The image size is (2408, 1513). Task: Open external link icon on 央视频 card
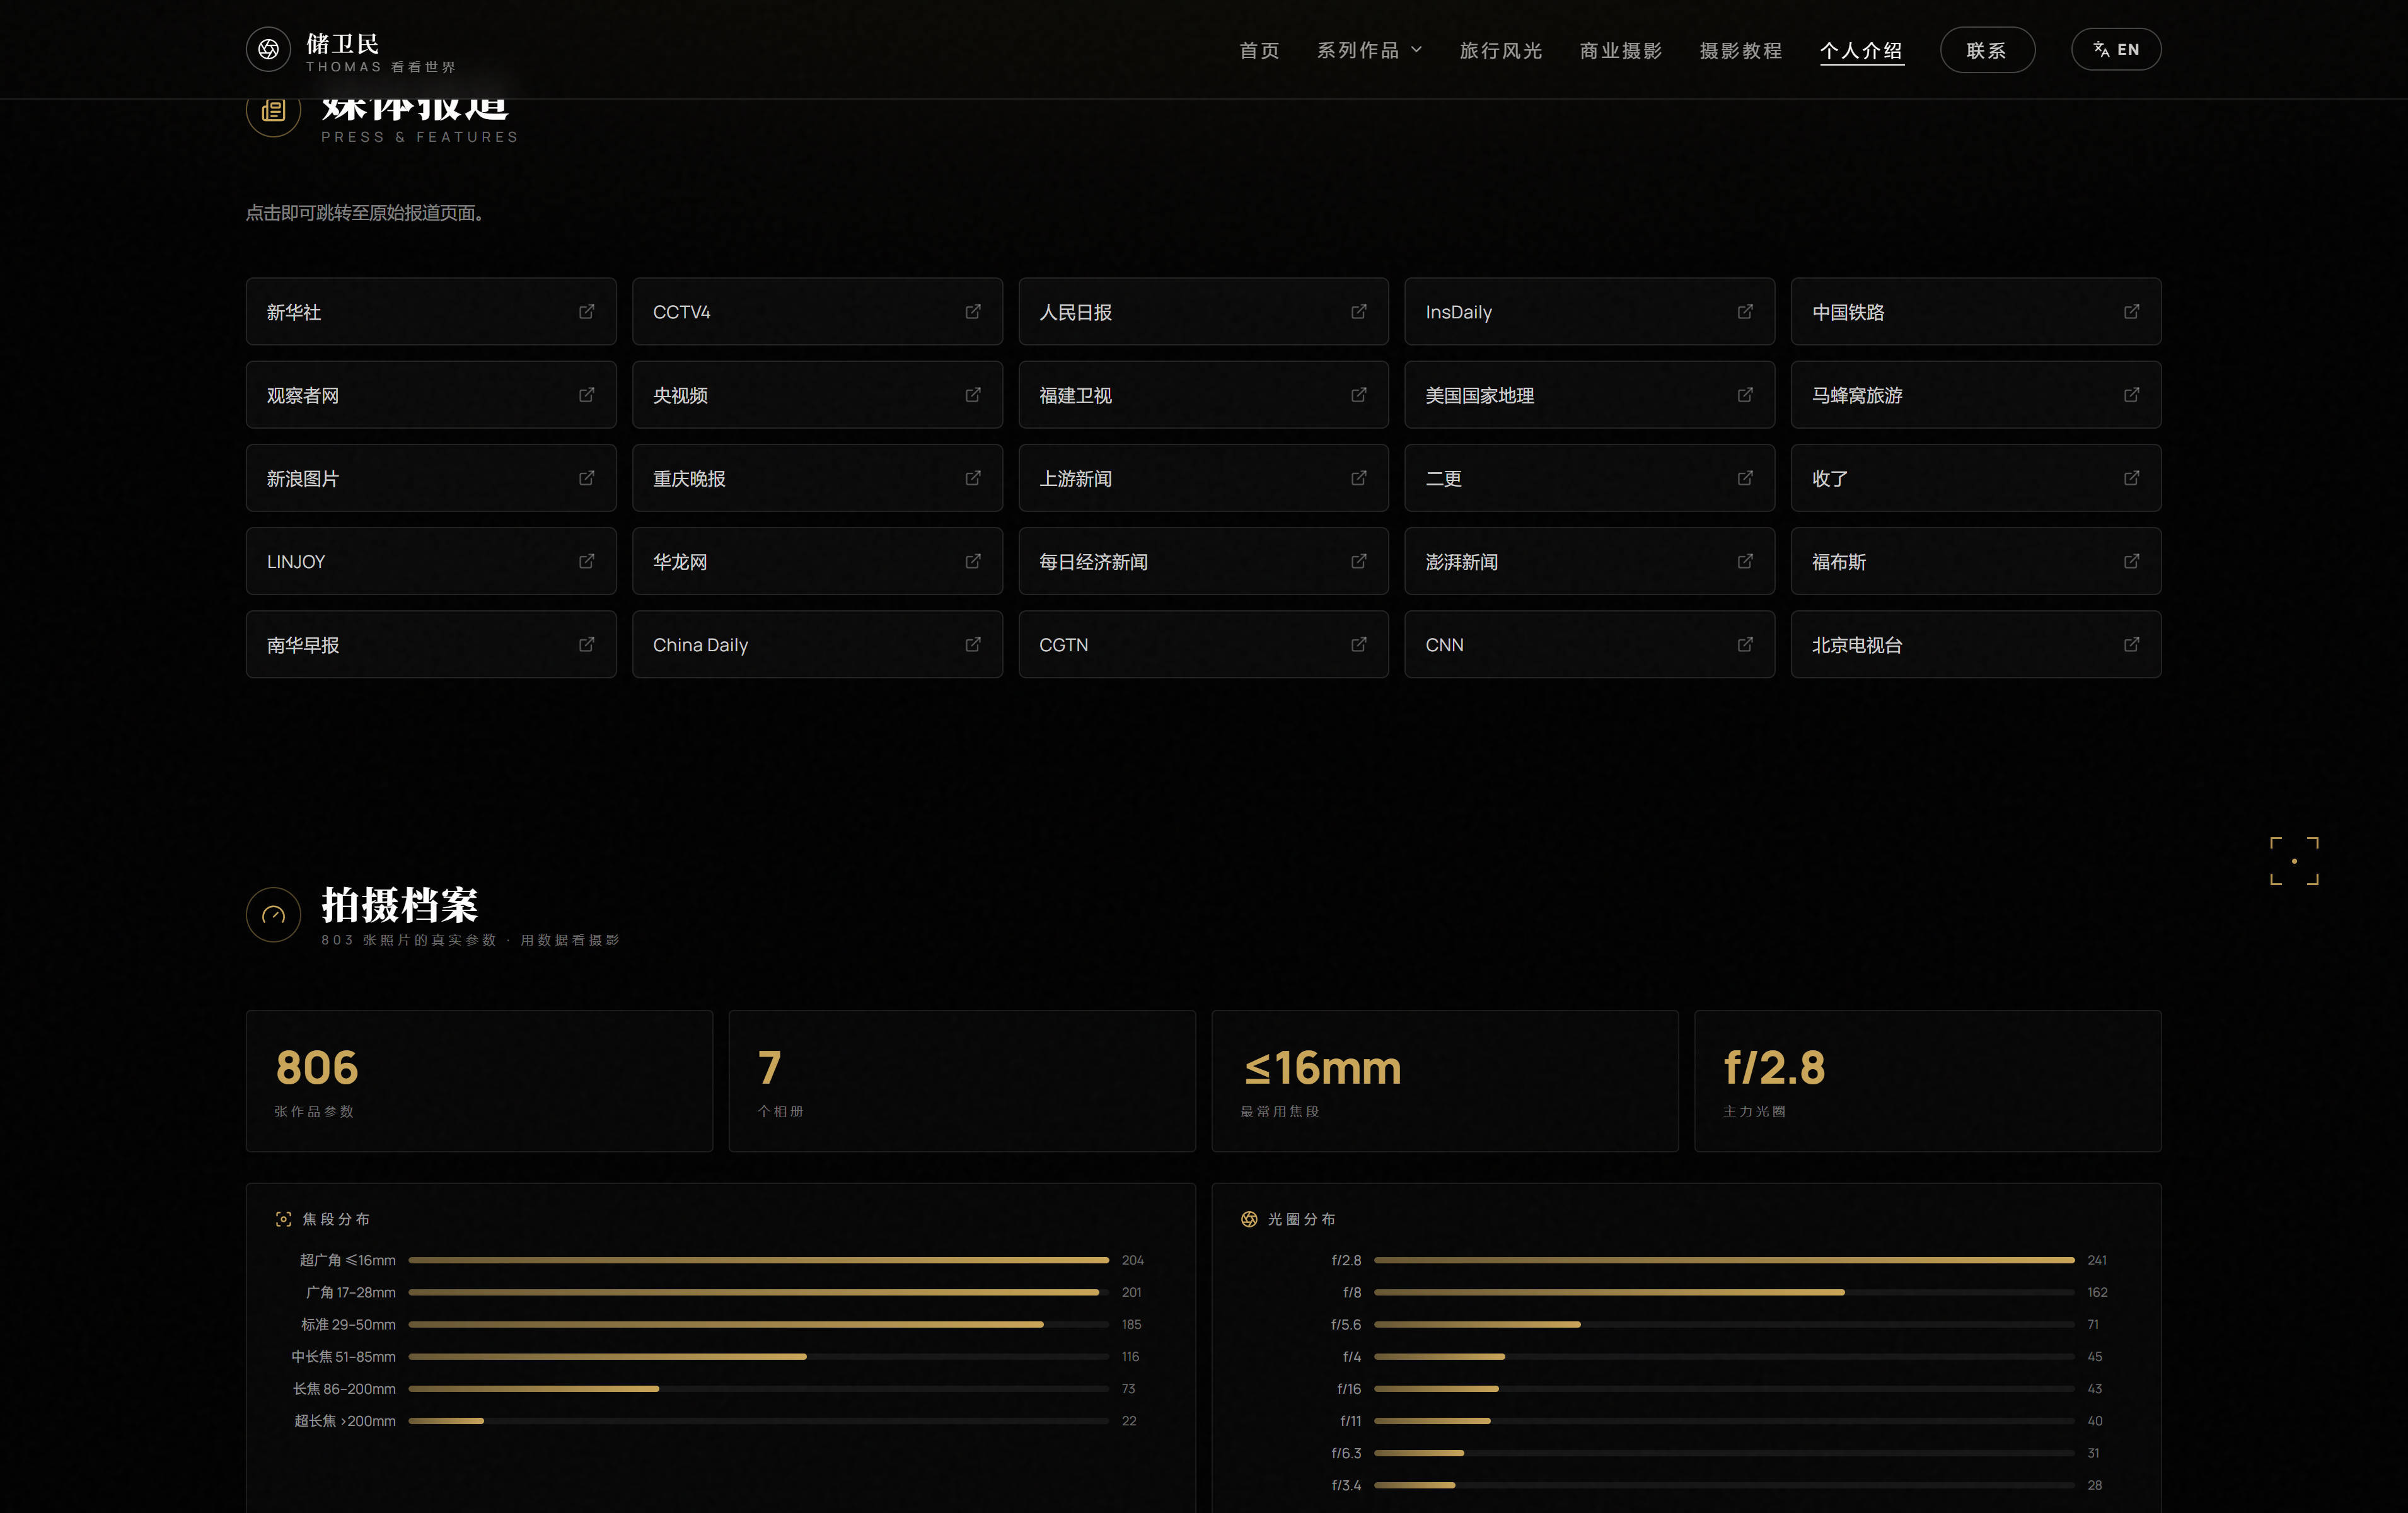pos(973,395)
